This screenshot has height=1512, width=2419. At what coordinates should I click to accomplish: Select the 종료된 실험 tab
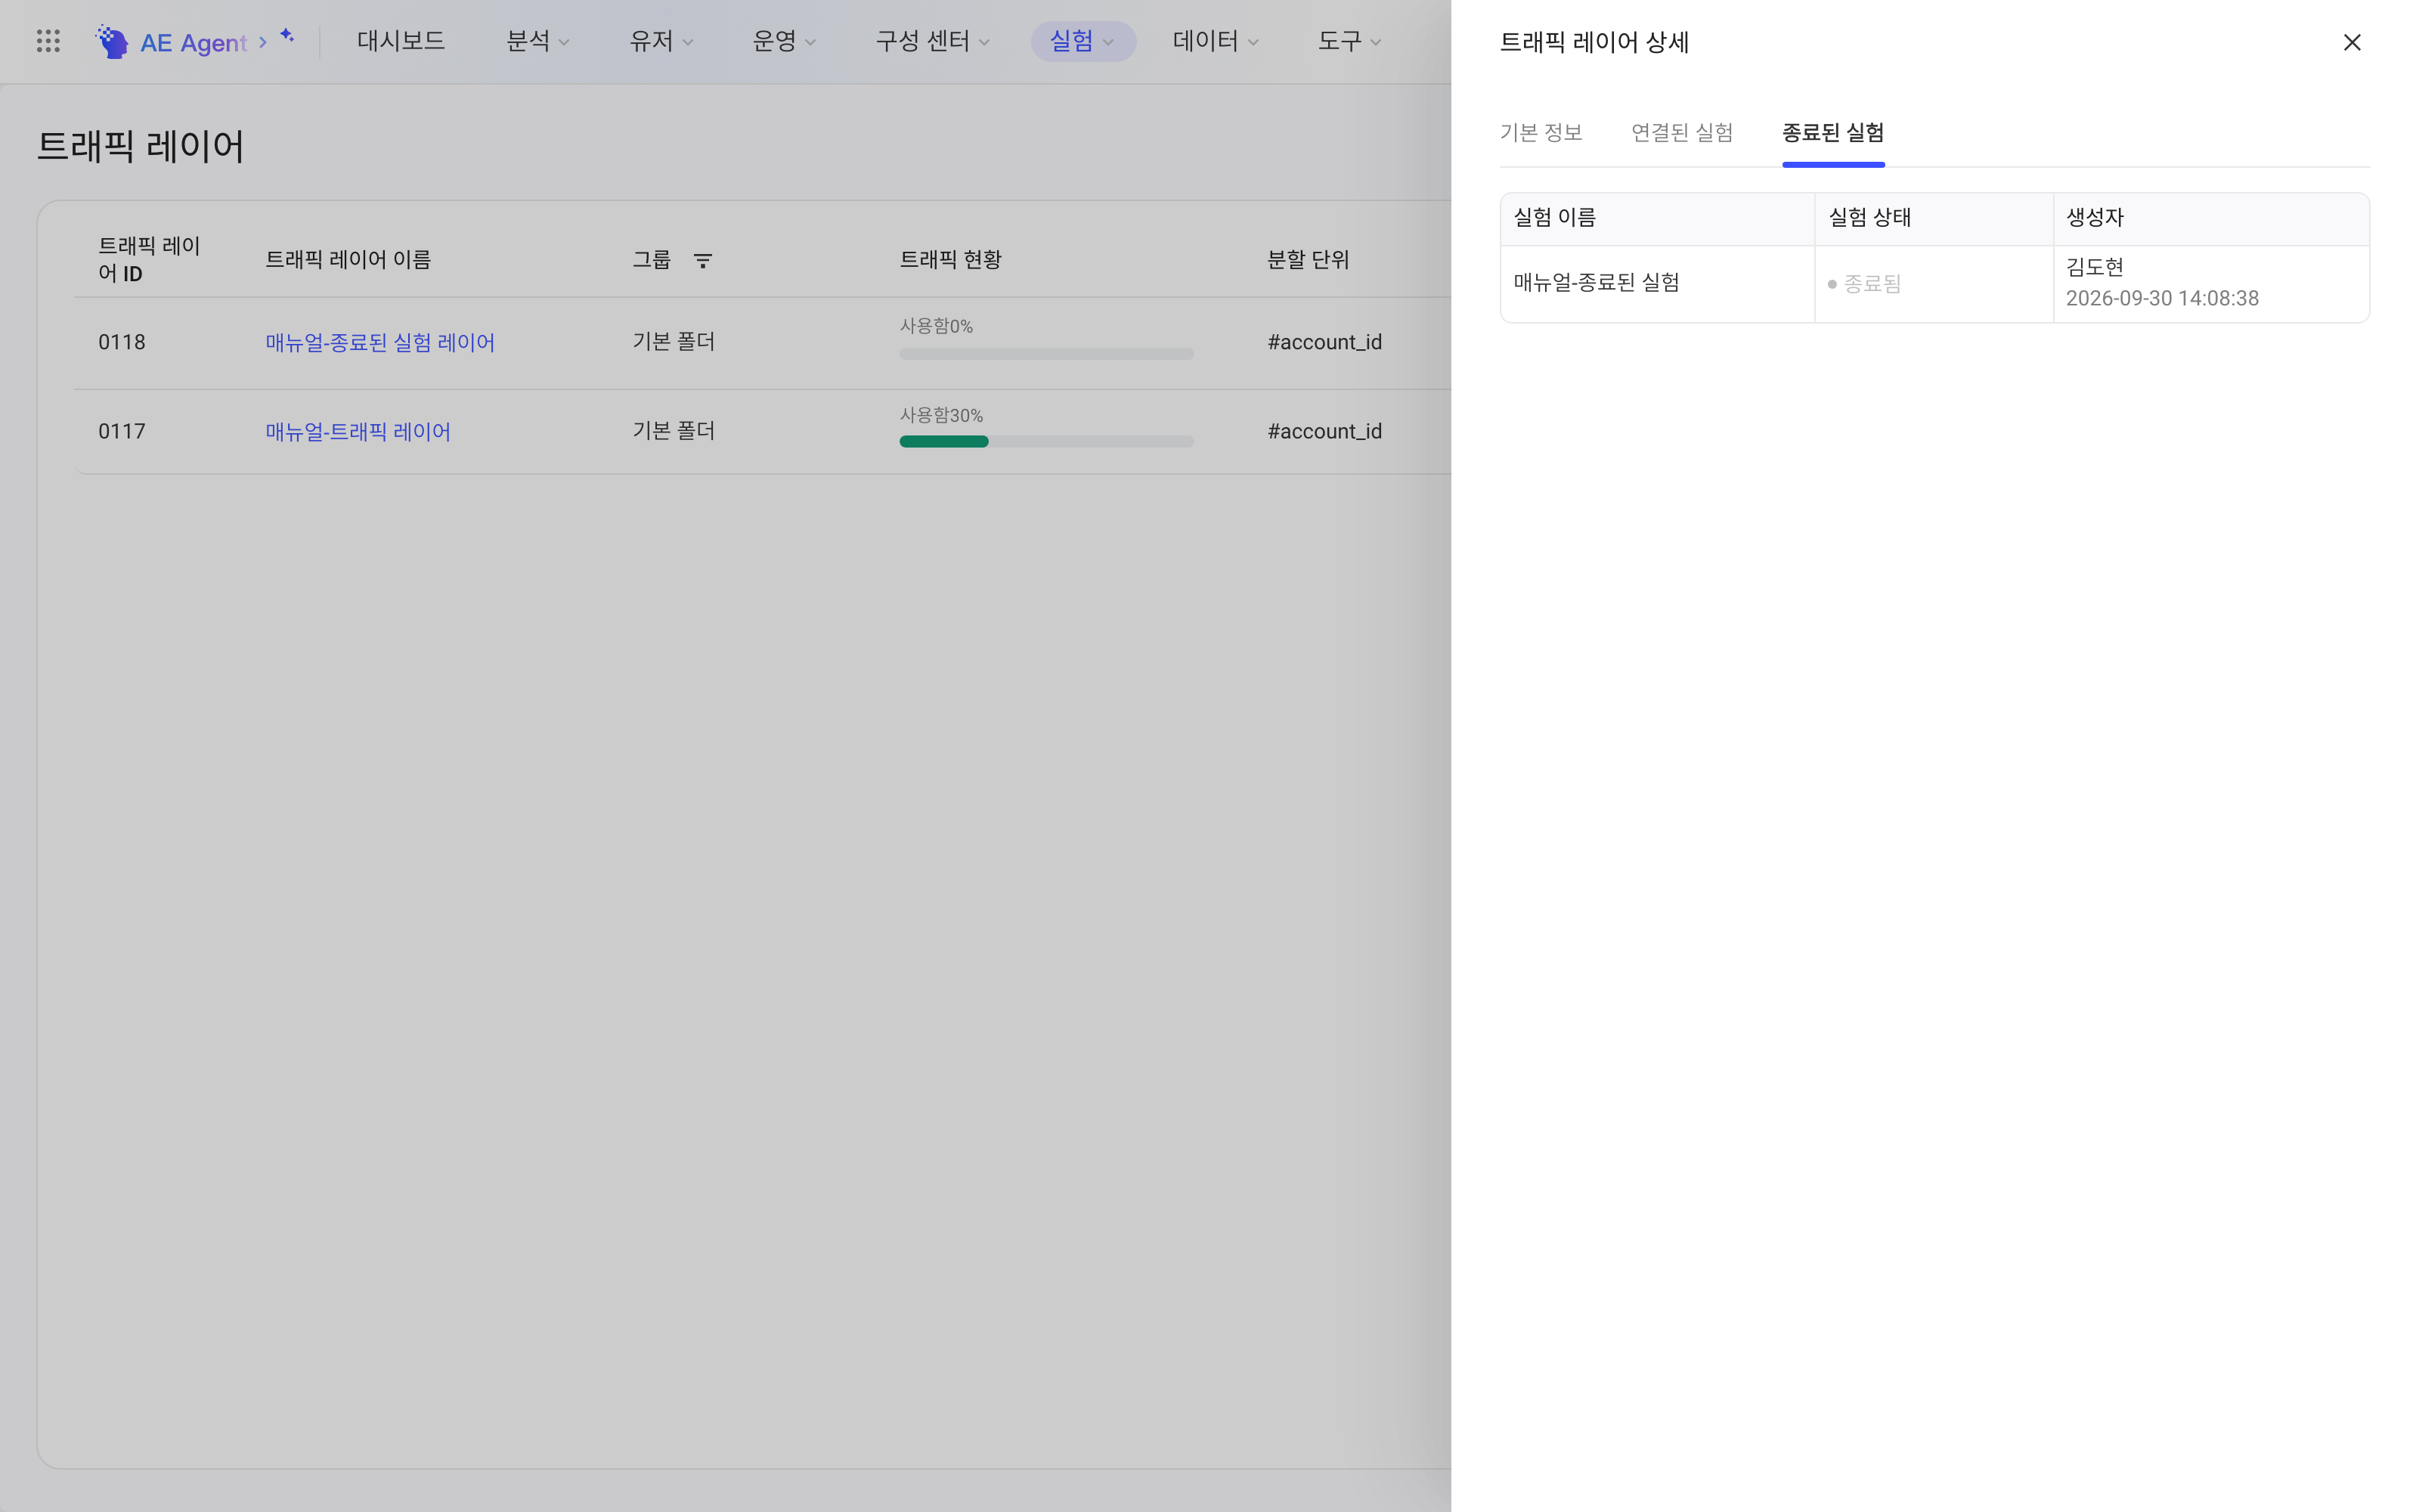[1832, 132]
